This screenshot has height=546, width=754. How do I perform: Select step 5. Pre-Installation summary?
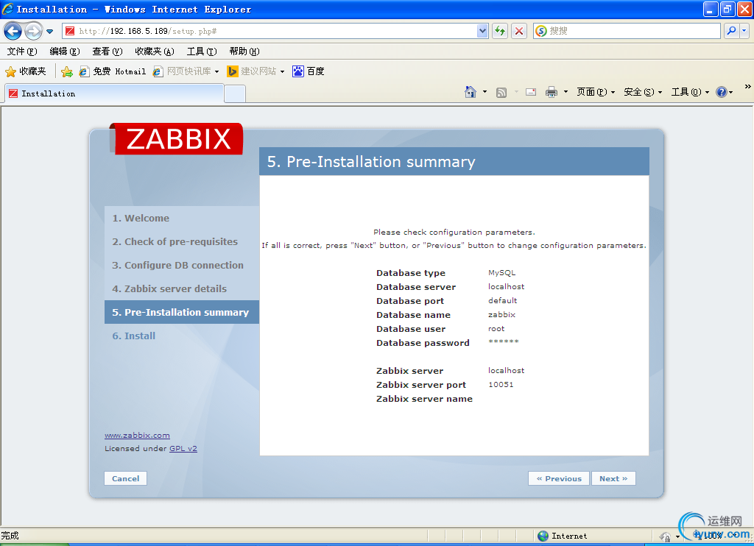point(181,313)
